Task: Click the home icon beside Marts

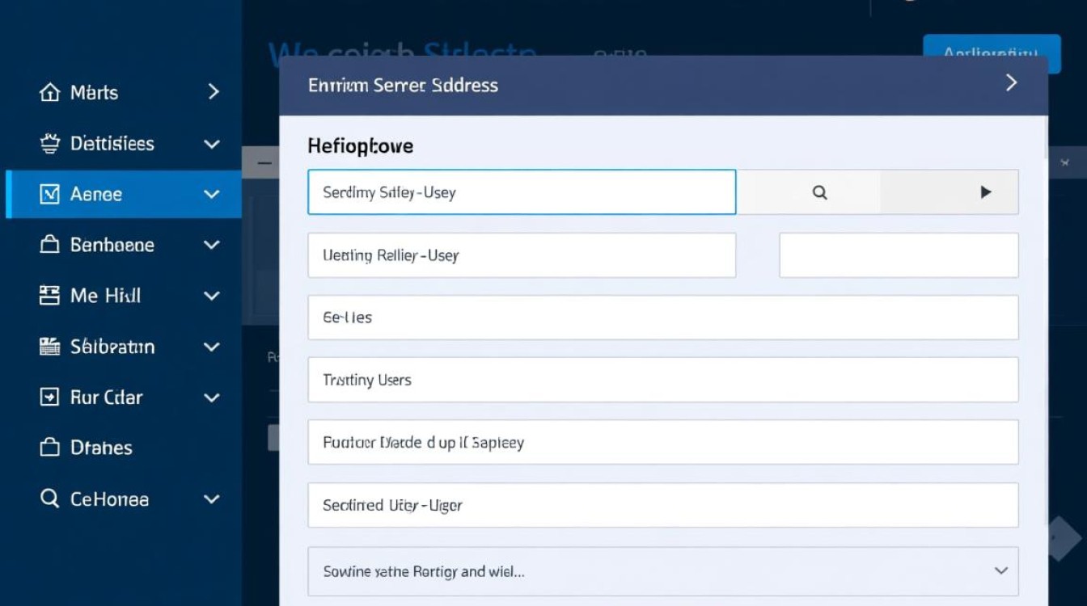Action: 49,92
